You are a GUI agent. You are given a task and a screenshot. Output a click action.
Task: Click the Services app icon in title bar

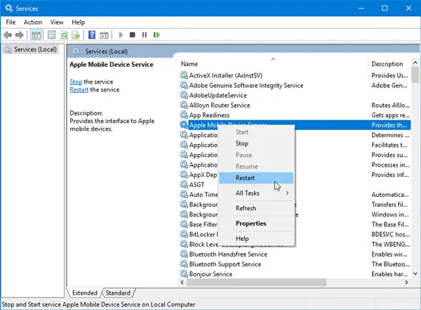pos(8,8)
